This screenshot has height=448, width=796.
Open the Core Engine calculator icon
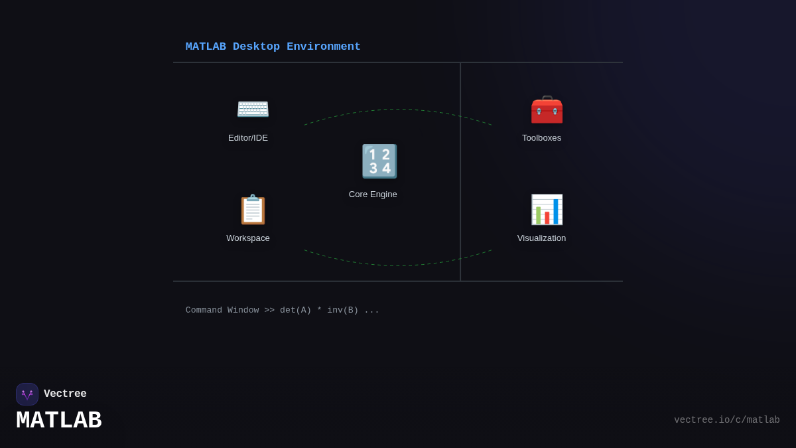[x=379, y=161]
